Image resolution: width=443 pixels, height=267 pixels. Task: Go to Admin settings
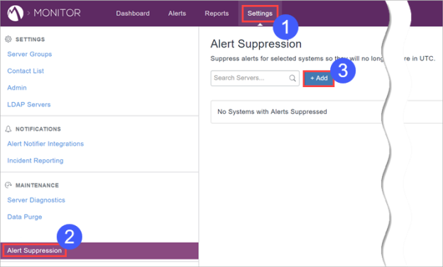(17, 88)
